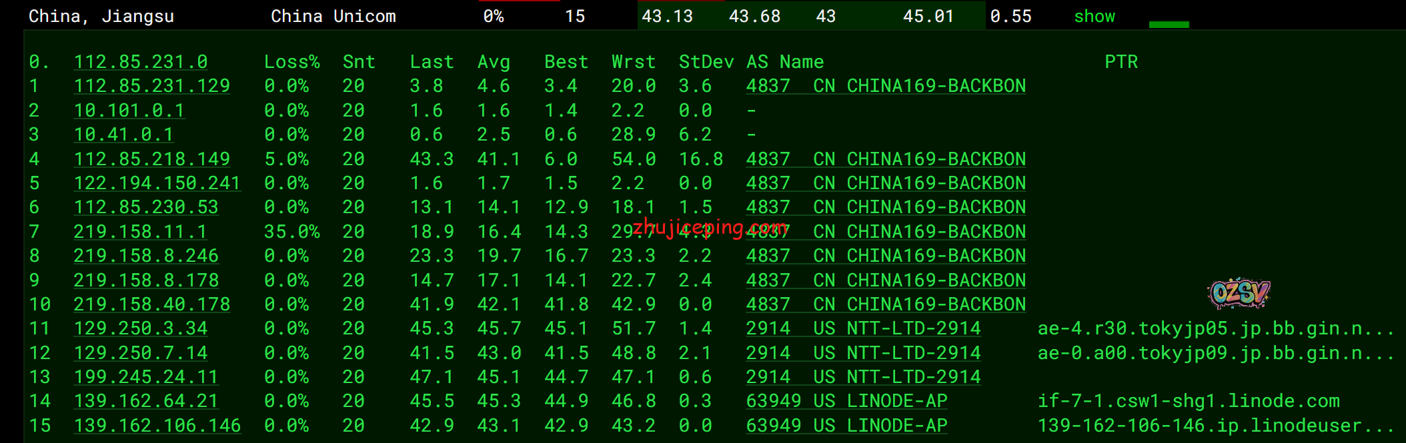
Task: Open IP address 112.85.218.149
Action: coord(151,159)
